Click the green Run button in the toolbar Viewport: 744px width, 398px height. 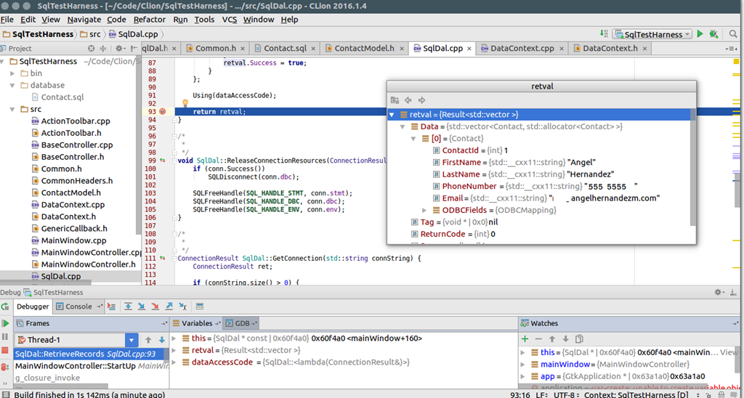(700, 34)
